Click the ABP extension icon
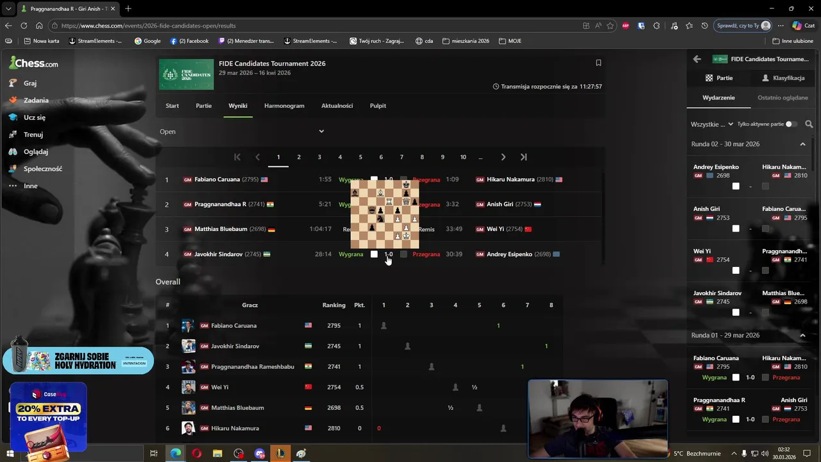This screenshot has height=462, width=821. 625,26
